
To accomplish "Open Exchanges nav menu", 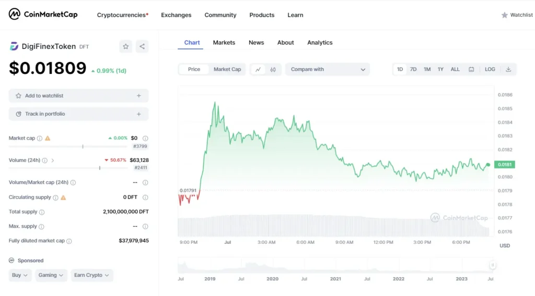I will point(176,15).
